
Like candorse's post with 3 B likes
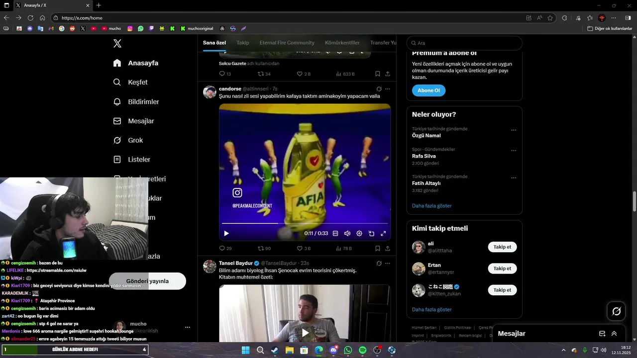(x=304, y=248)
